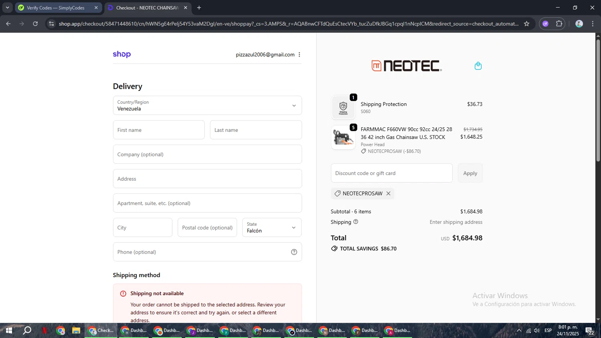Screen dimensions: 601x338
Task: Open the Chrome profile avatar
Action: [579, 24]
